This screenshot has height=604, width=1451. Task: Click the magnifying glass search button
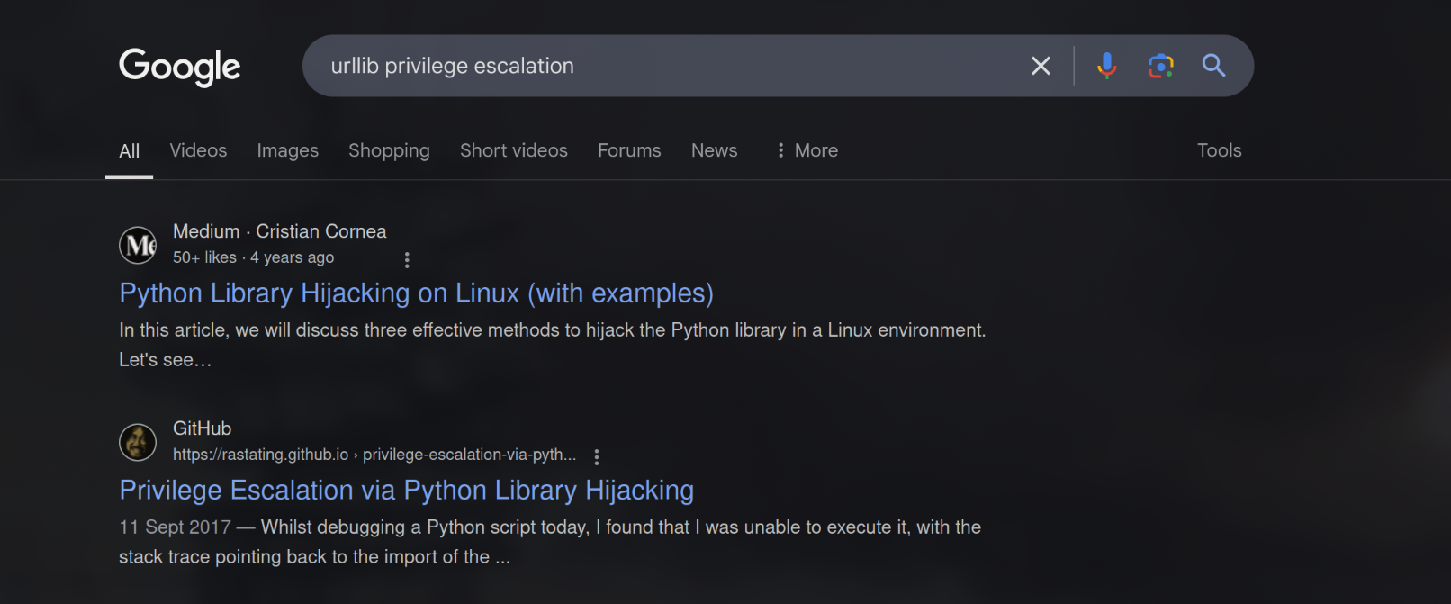pyautogui.click(x=1213, y=66)
